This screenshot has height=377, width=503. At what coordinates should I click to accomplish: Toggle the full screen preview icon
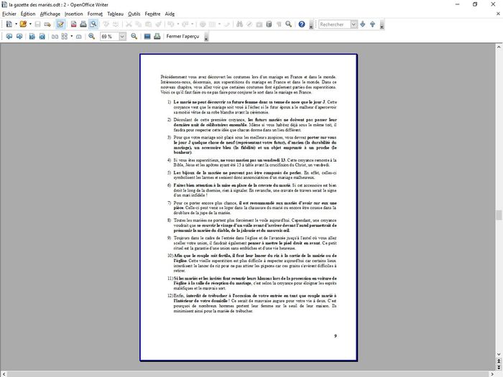(147, 37)
